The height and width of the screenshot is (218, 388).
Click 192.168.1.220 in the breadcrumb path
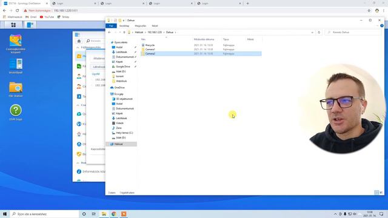(155, 32)
